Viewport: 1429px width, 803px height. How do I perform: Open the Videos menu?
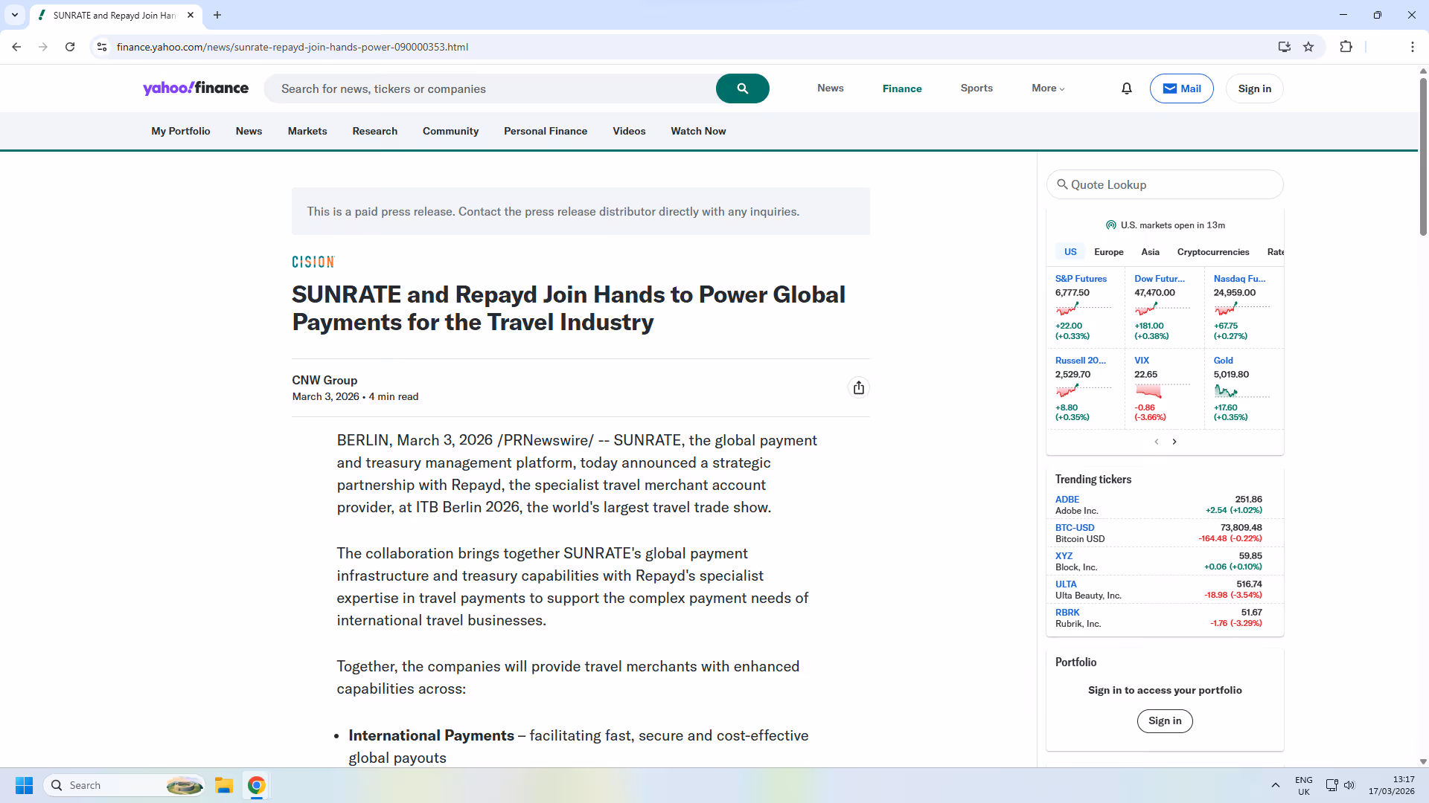tap(629, 131)
